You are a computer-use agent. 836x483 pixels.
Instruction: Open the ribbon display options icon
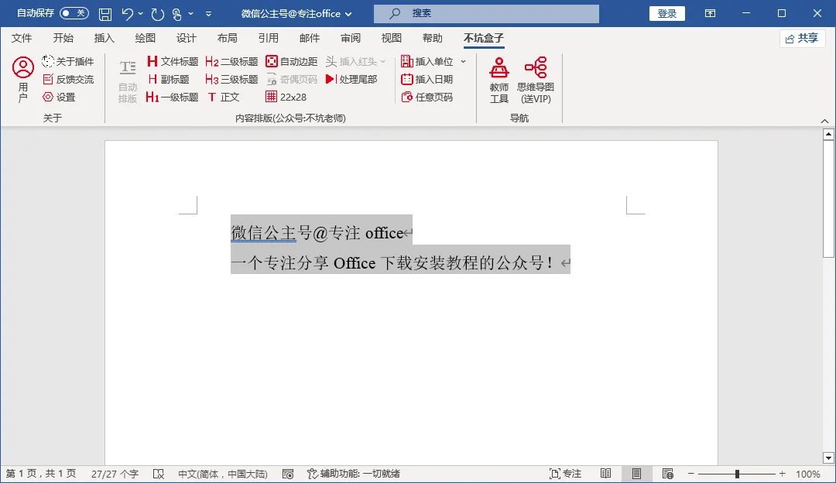click(710, 13)
